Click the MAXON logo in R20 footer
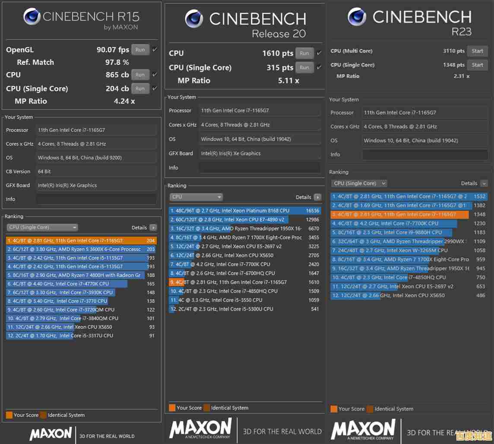The width and height of the screenshot is (494, 444). coord(200,429)
